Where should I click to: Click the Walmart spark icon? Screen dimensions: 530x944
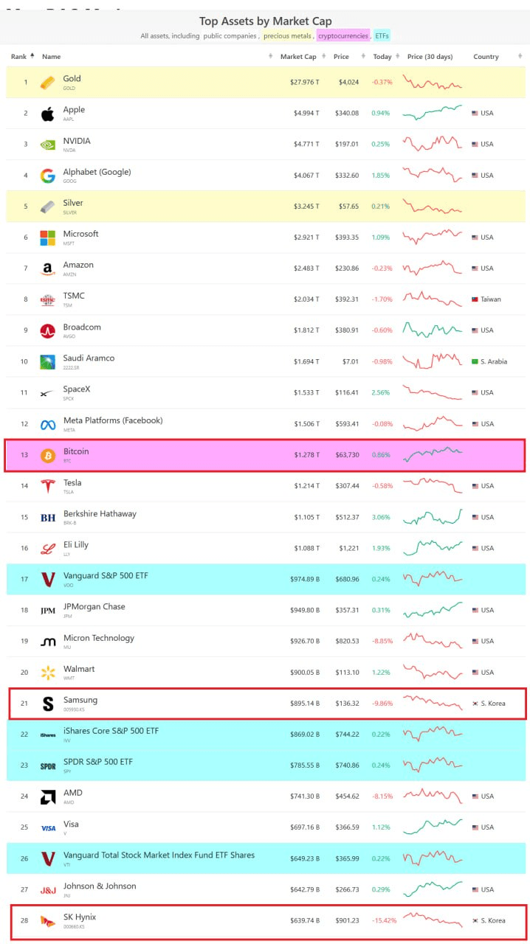coord(48,673)
